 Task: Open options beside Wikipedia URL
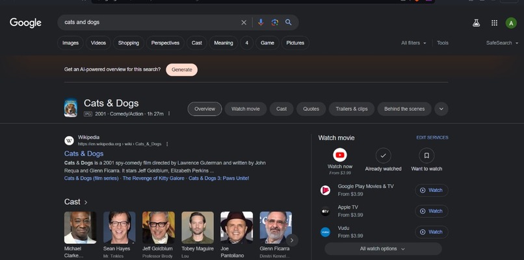tap(167, 144)
